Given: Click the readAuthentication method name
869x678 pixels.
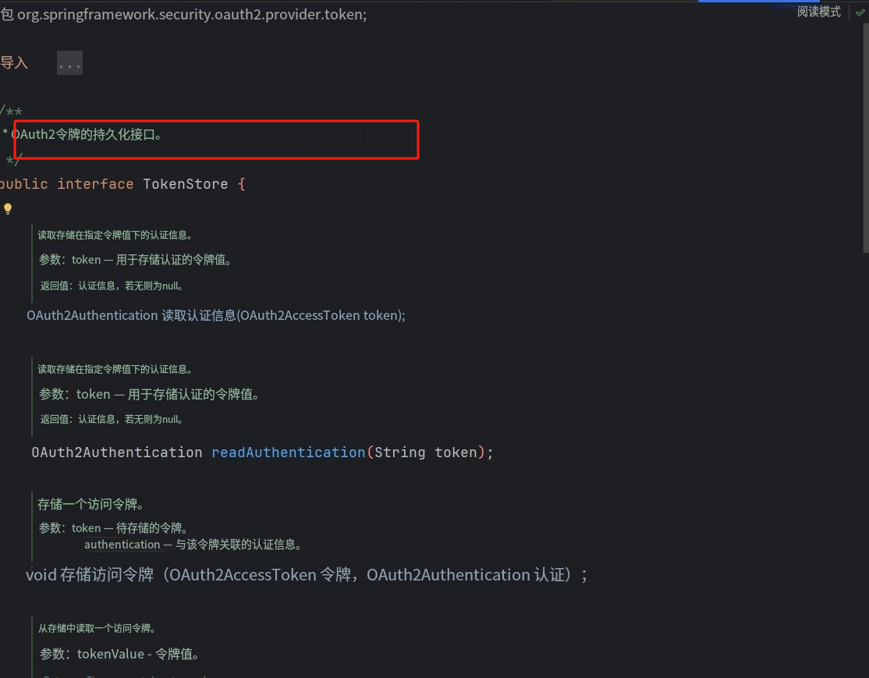Looking at the screenshot, I should [x=288, y=453].
